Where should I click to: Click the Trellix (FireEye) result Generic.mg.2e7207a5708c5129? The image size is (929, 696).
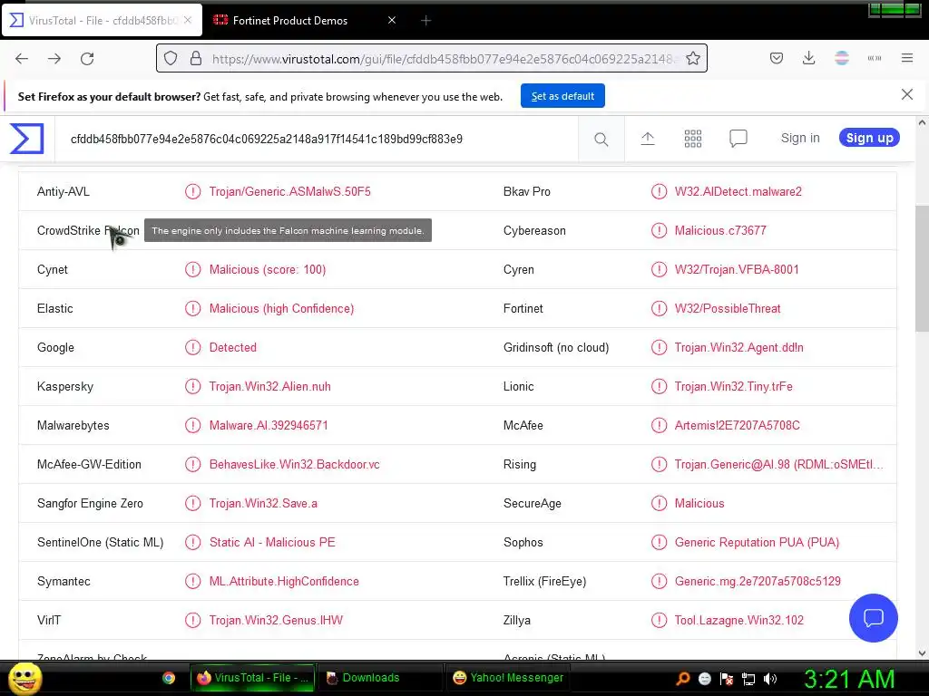click(758, 581)
